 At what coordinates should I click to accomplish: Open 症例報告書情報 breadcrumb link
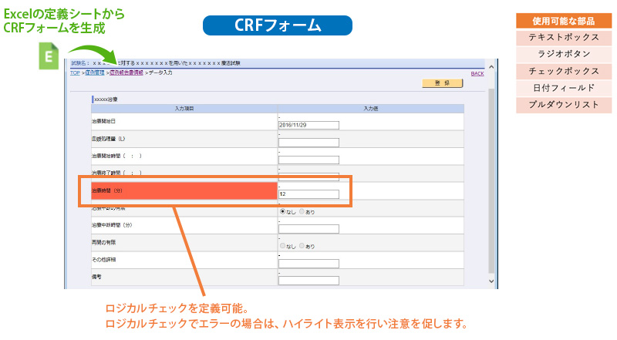click(126, 72)
